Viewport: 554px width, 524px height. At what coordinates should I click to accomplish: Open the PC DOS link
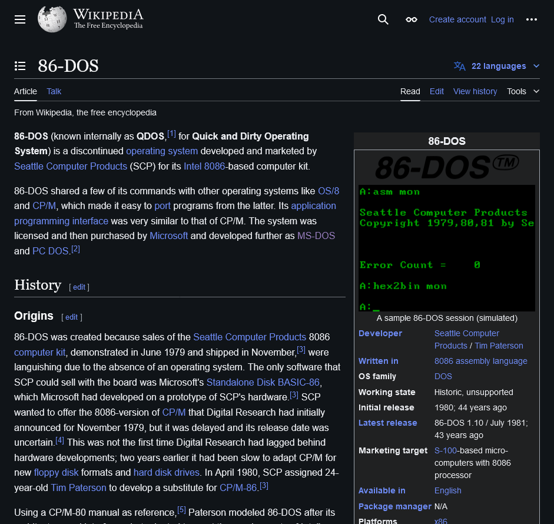pos(50,251)
